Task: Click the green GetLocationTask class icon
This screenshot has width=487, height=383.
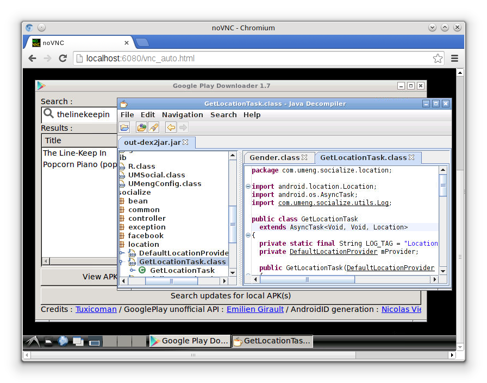Action: coord(142,270)
